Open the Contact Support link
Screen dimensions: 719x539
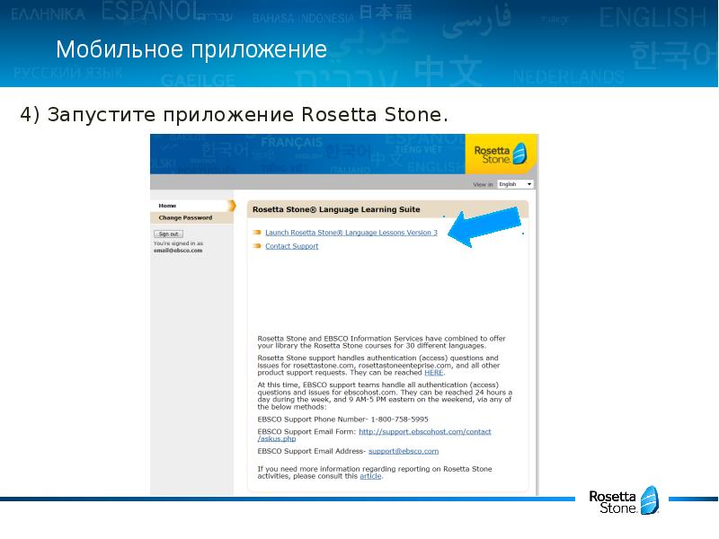291,246
